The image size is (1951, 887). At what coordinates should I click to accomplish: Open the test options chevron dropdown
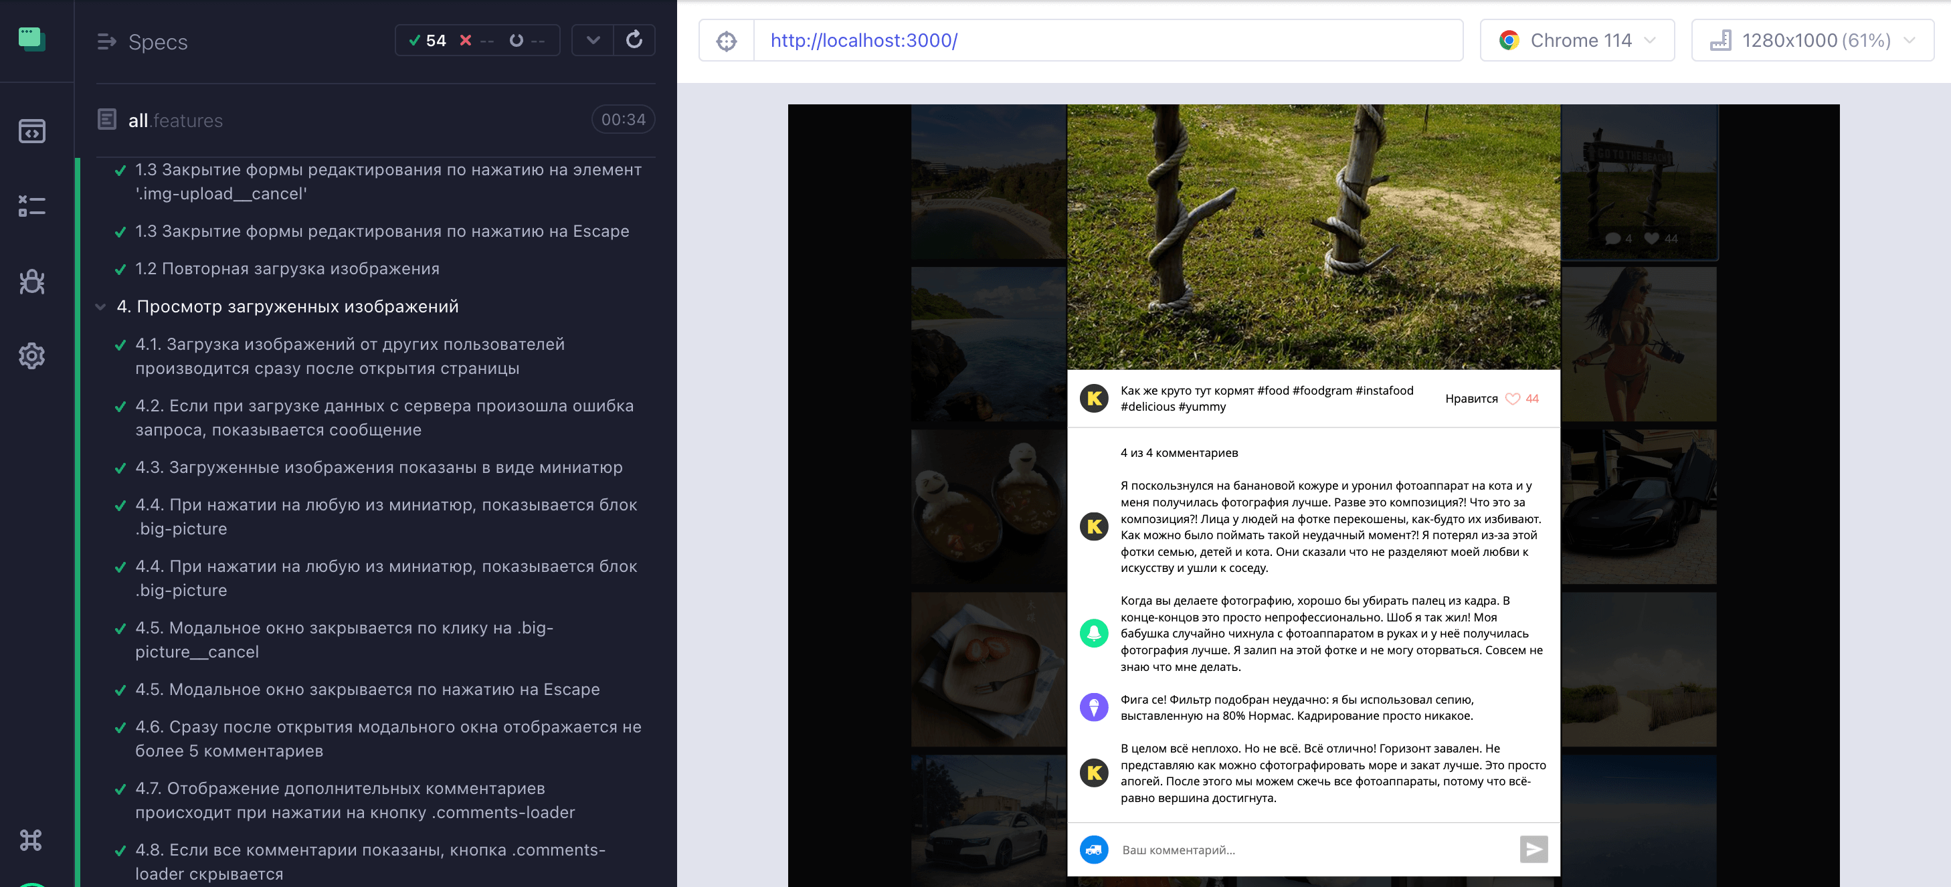[593, 40]
